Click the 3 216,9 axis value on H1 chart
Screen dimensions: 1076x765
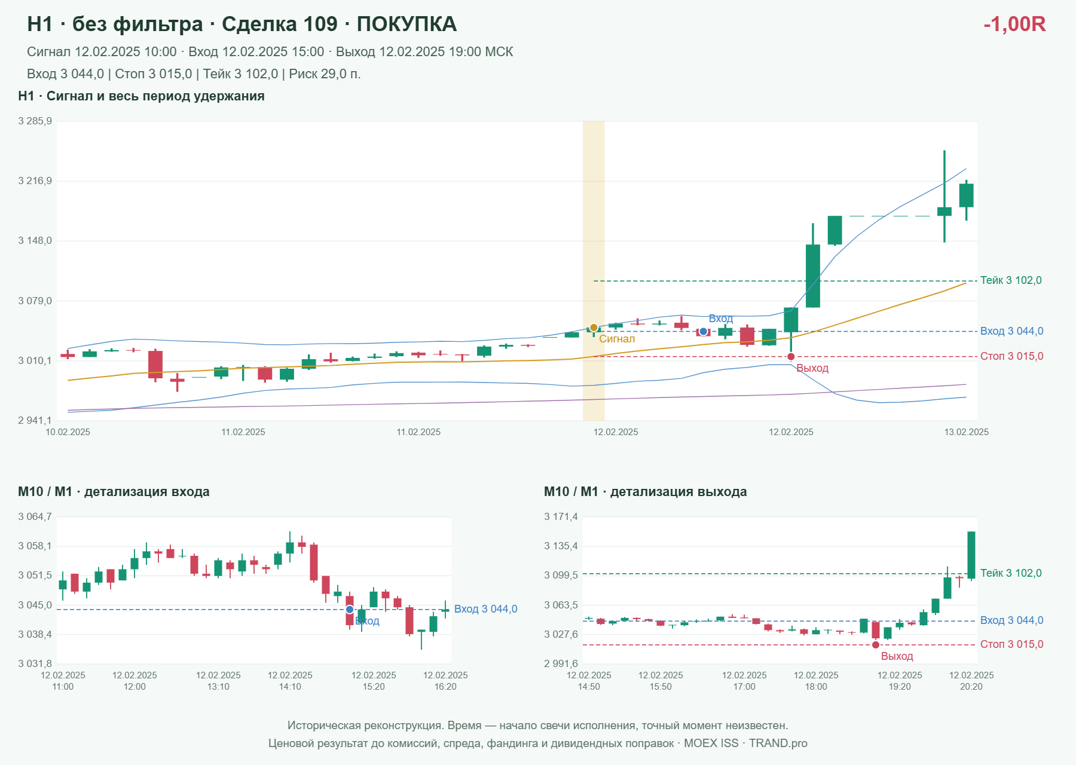coord(35,181)
